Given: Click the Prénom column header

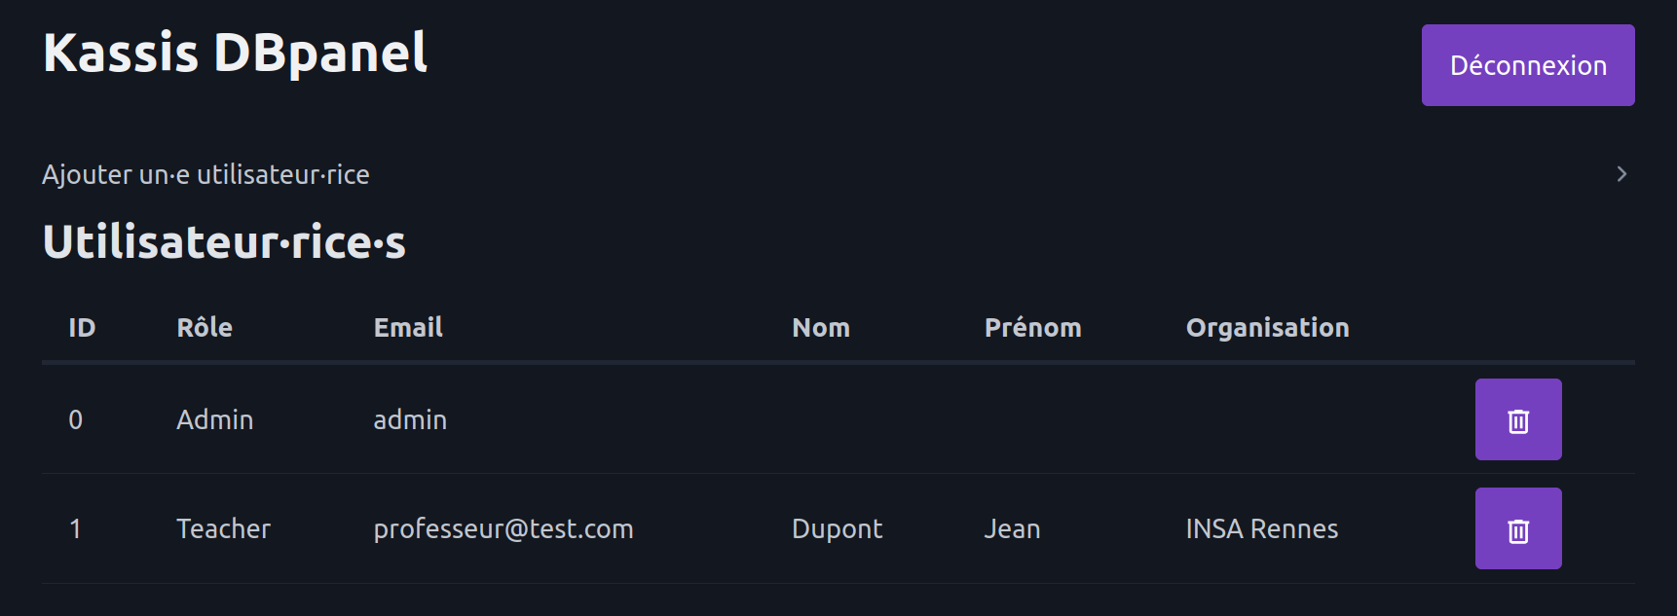Looking at the screenshot, I should pos(1032,328).
